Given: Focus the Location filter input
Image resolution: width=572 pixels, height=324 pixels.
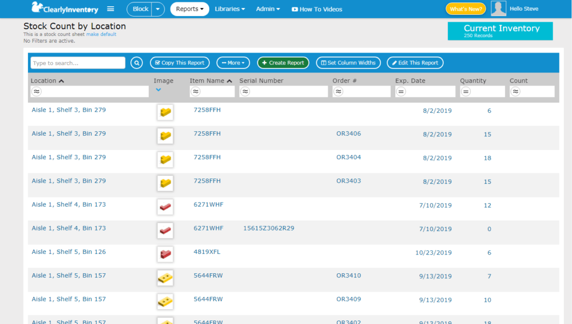Looking at the screenshot, I should pos(90,92).
